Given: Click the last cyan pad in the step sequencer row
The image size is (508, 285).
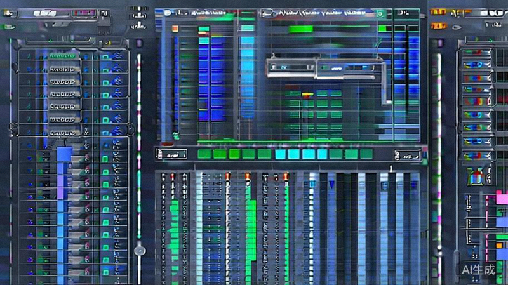Looking at the screenshot, I should click(x=323, y=154).
